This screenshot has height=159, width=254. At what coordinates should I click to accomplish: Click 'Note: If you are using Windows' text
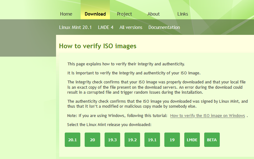(x=117, y=116)
